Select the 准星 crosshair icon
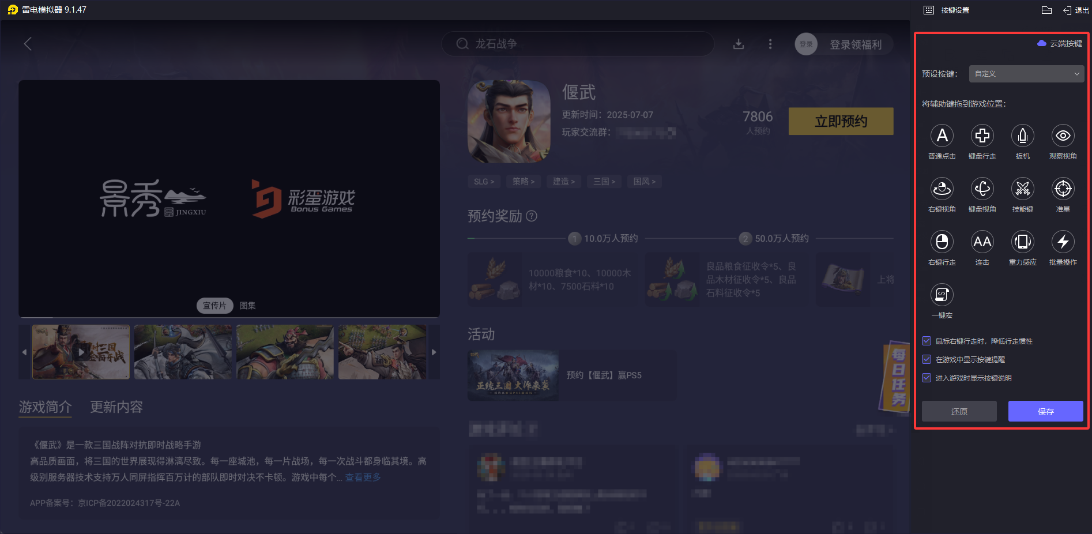Image resolution: width=1092 pixels, height=534 pixels. (x=1063, y=189)
